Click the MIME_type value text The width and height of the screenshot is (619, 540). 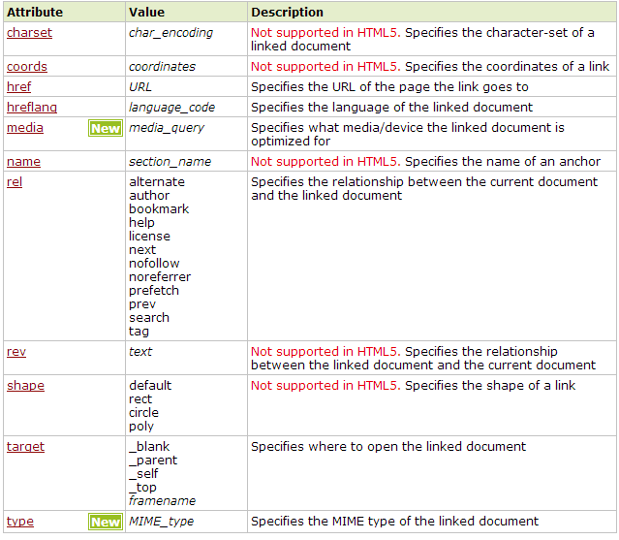(161, 522)
